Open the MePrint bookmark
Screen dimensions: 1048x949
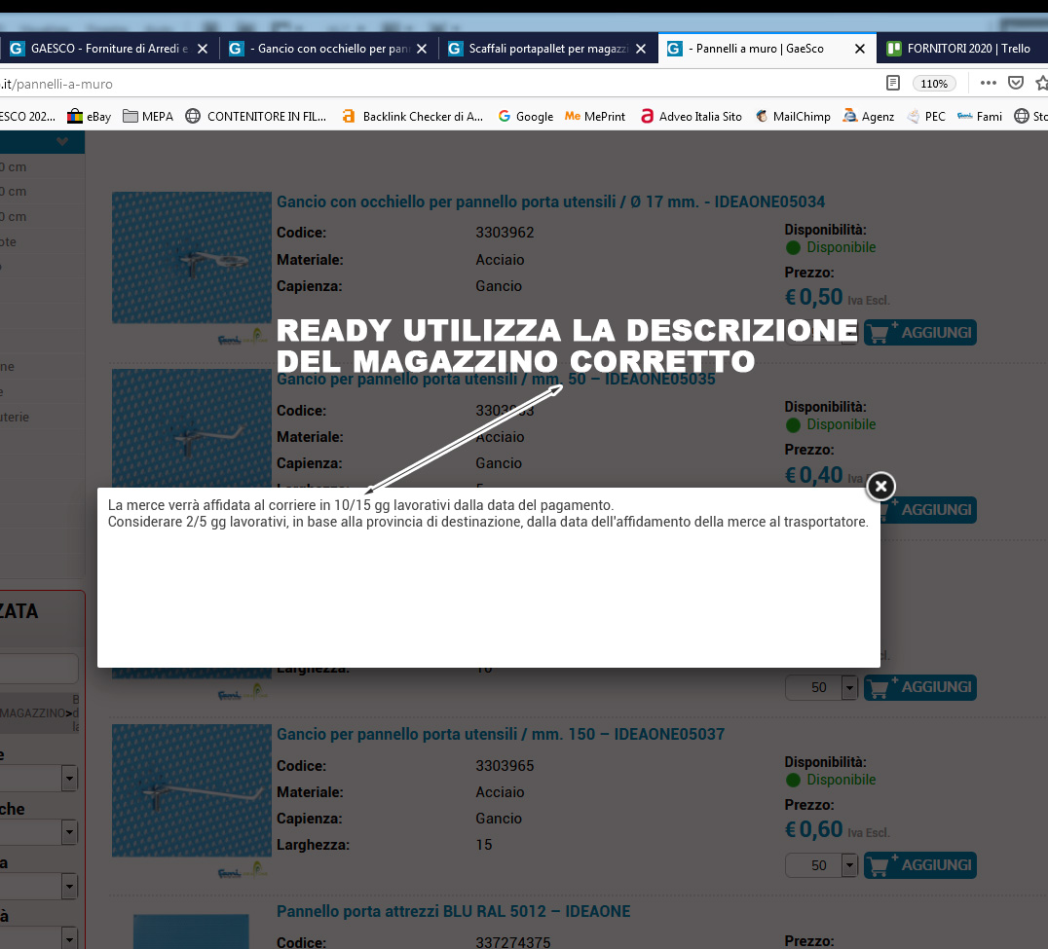tap(595, 116)
